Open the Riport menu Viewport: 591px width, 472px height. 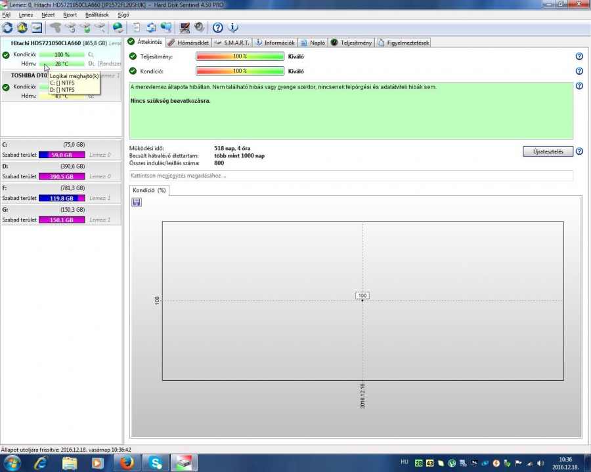tap(70, 15)
